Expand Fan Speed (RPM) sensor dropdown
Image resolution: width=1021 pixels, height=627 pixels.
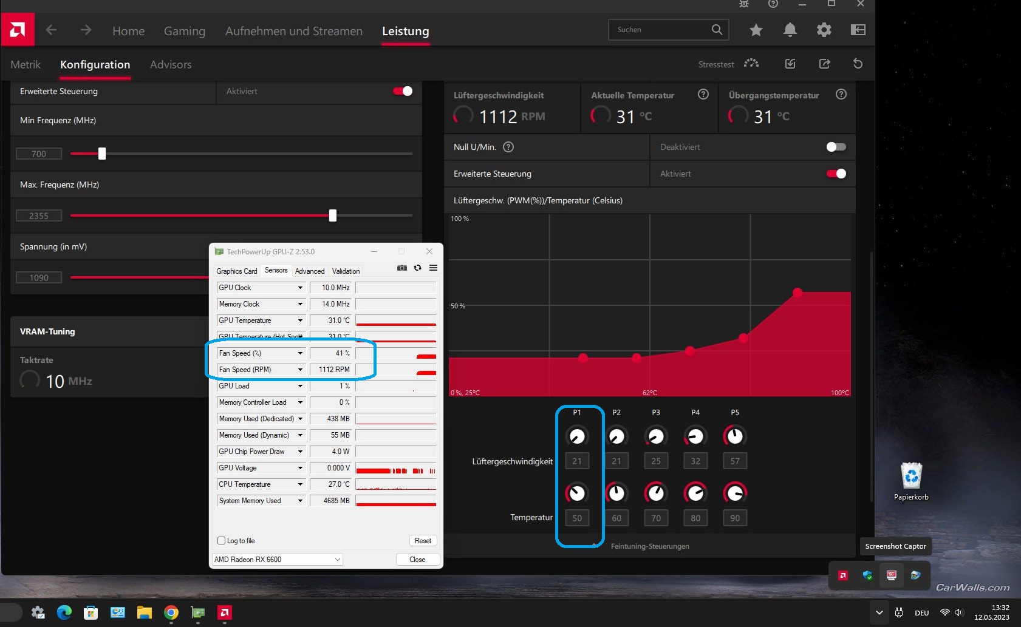coord(300,370)
